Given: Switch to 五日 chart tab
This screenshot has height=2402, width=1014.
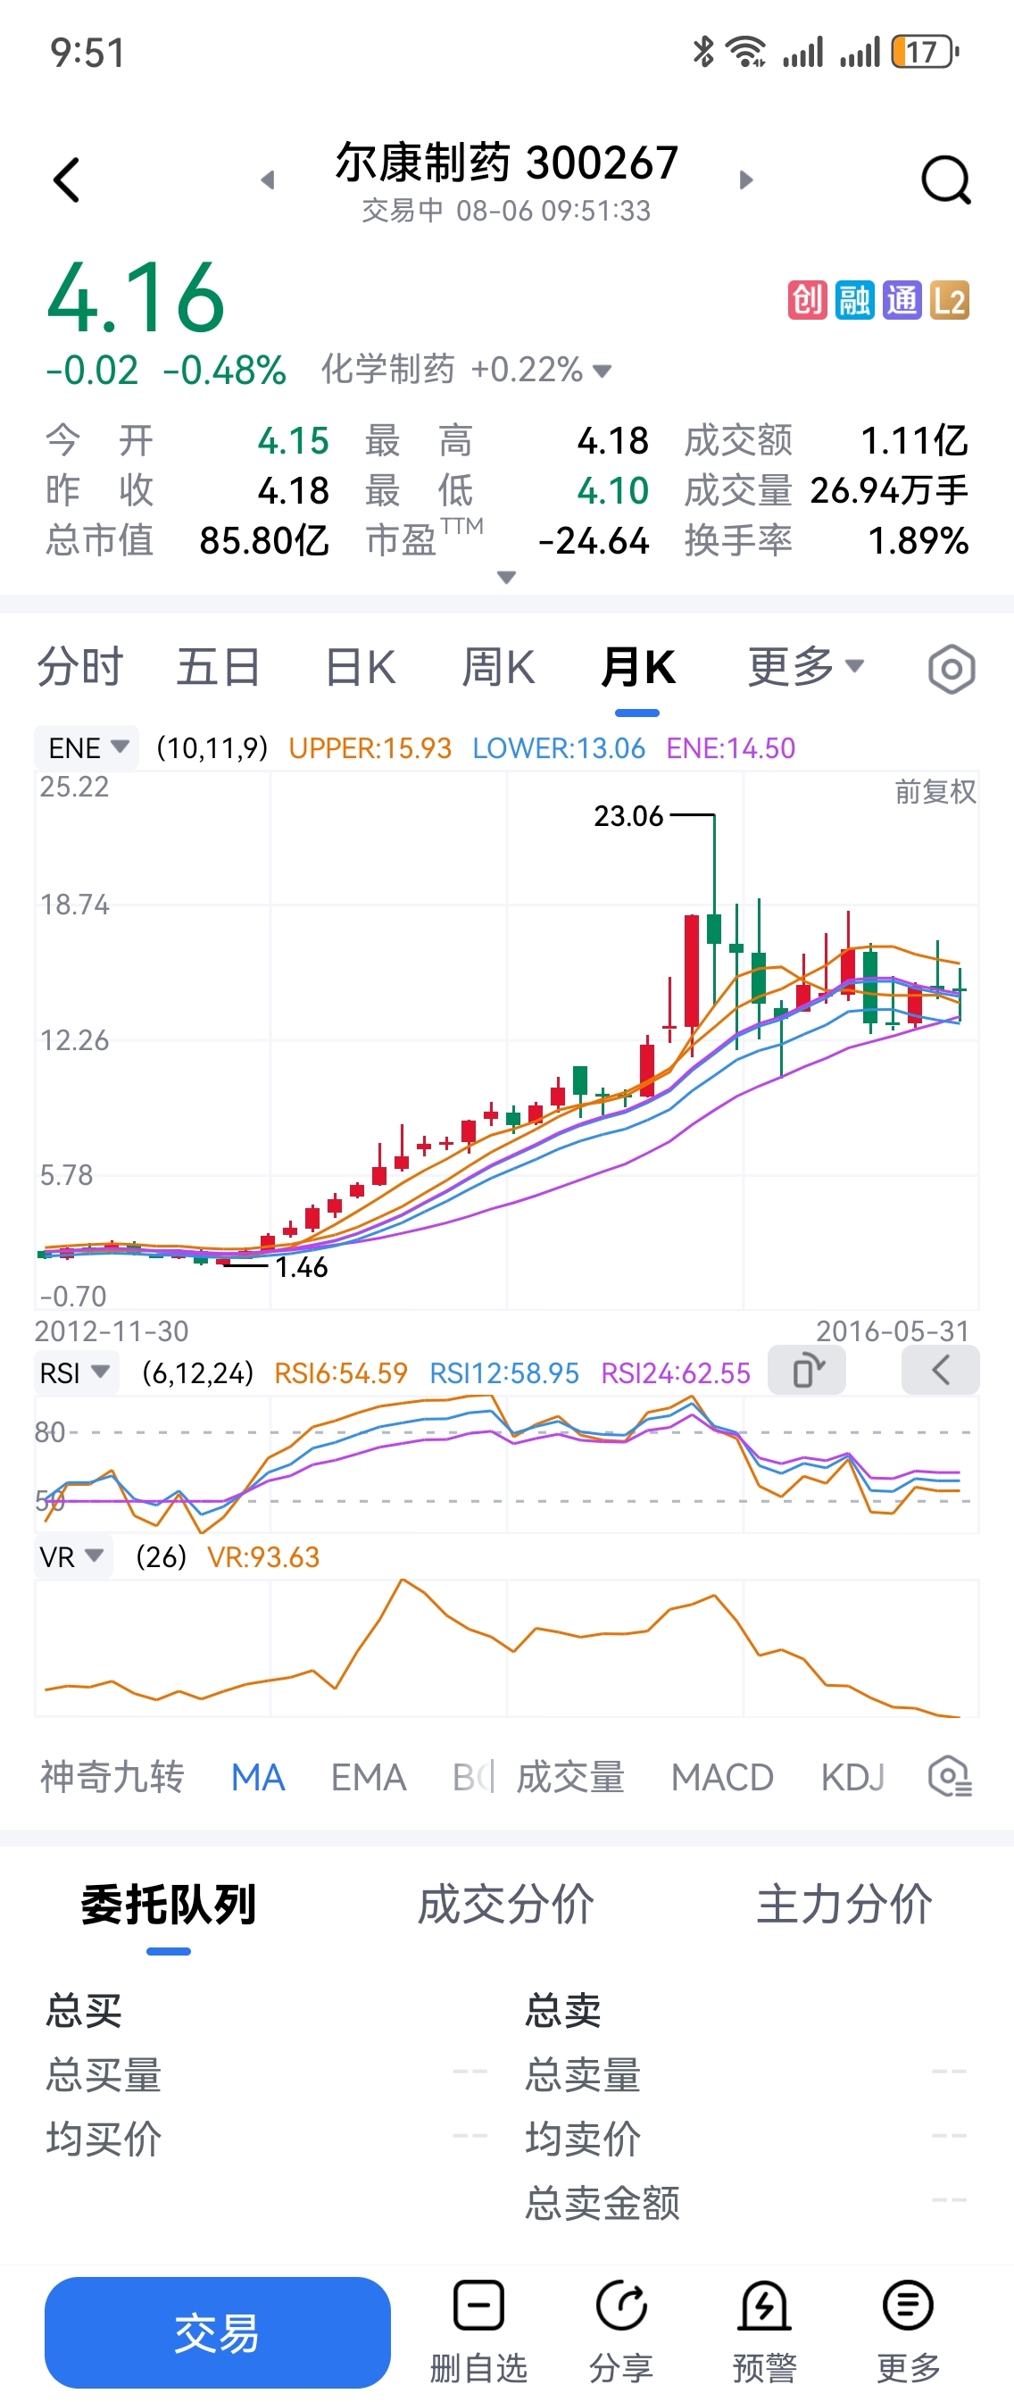Looking at the screenshot, I should pyautogui.click(x=219, y=667).
